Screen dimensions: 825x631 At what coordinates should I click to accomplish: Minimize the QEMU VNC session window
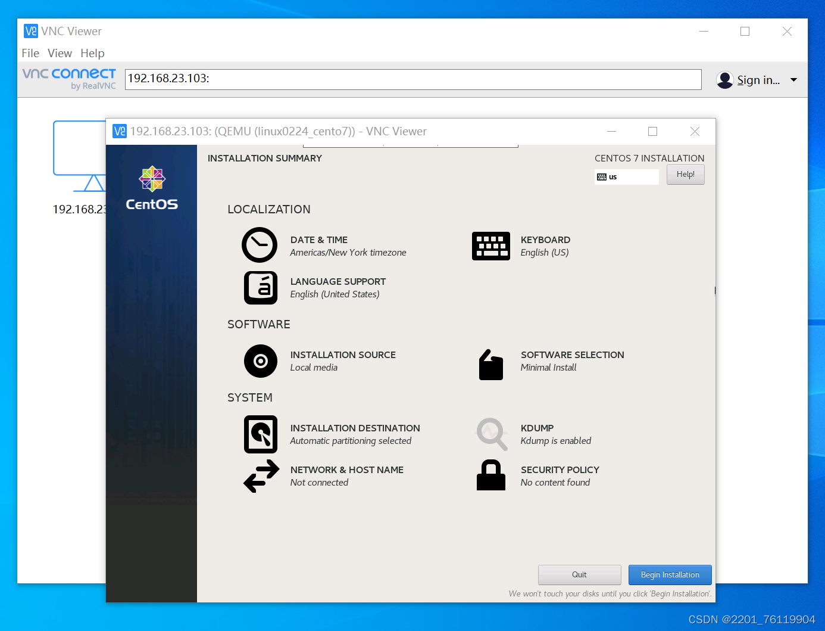pyautogui.click(x=611, y=131)
